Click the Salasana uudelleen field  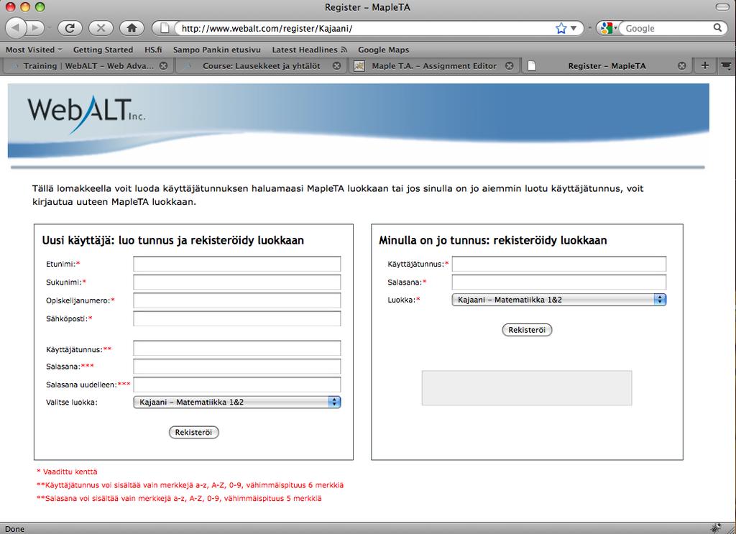coord(237,385)
